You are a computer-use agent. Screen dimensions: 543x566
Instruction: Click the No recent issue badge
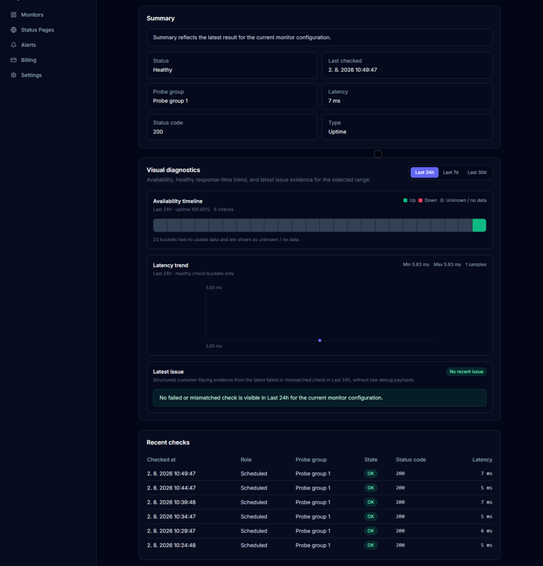coord(466,371)
